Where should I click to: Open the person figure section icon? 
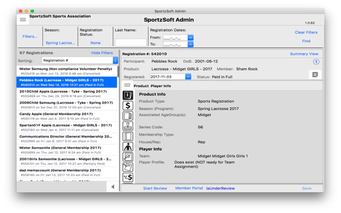tap(128, 147)
